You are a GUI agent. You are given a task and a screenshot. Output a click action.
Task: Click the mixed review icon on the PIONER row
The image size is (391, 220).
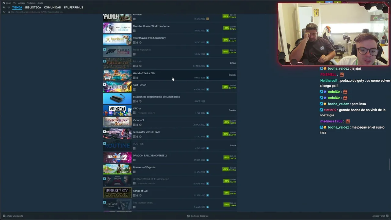tap(208, 19)
